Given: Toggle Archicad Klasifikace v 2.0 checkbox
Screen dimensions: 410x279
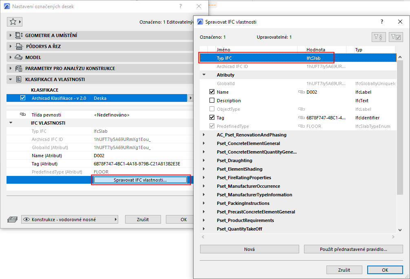Looking at the screenshot, I should (x=23, y=98).
